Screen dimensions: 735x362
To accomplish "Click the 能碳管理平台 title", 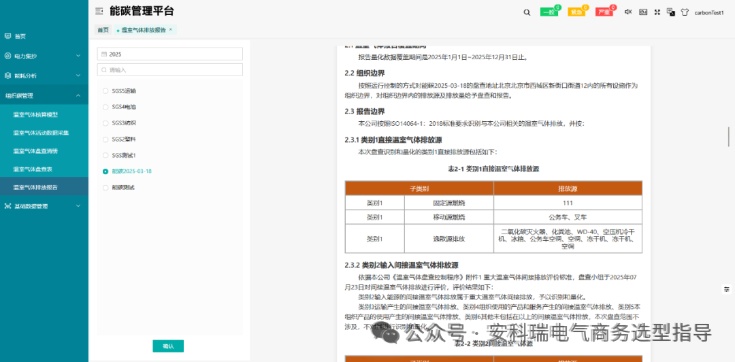I will 142,11.
